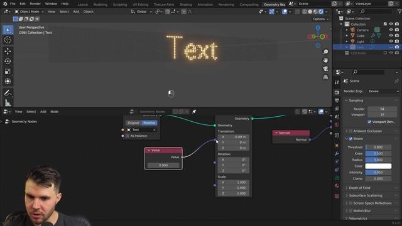This screenshot has height=226, width=402.
Task: Collapse the Normal node header arrow
Action: point(276,132)
